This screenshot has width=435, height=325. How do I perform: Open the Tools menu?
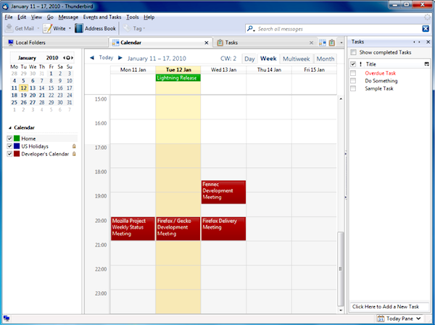[133, 17]
